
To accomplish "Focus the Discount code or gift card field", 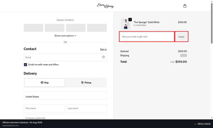I will pos(147,36).
